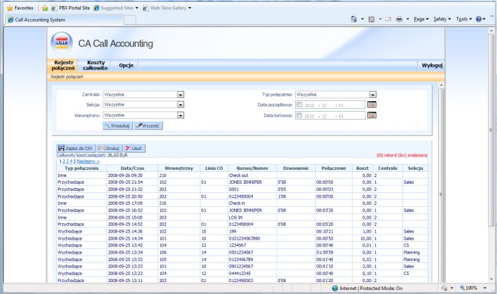Open calendar picker for Data końcowa
This screenshot has width=497, height=294.
pos(371,115)
